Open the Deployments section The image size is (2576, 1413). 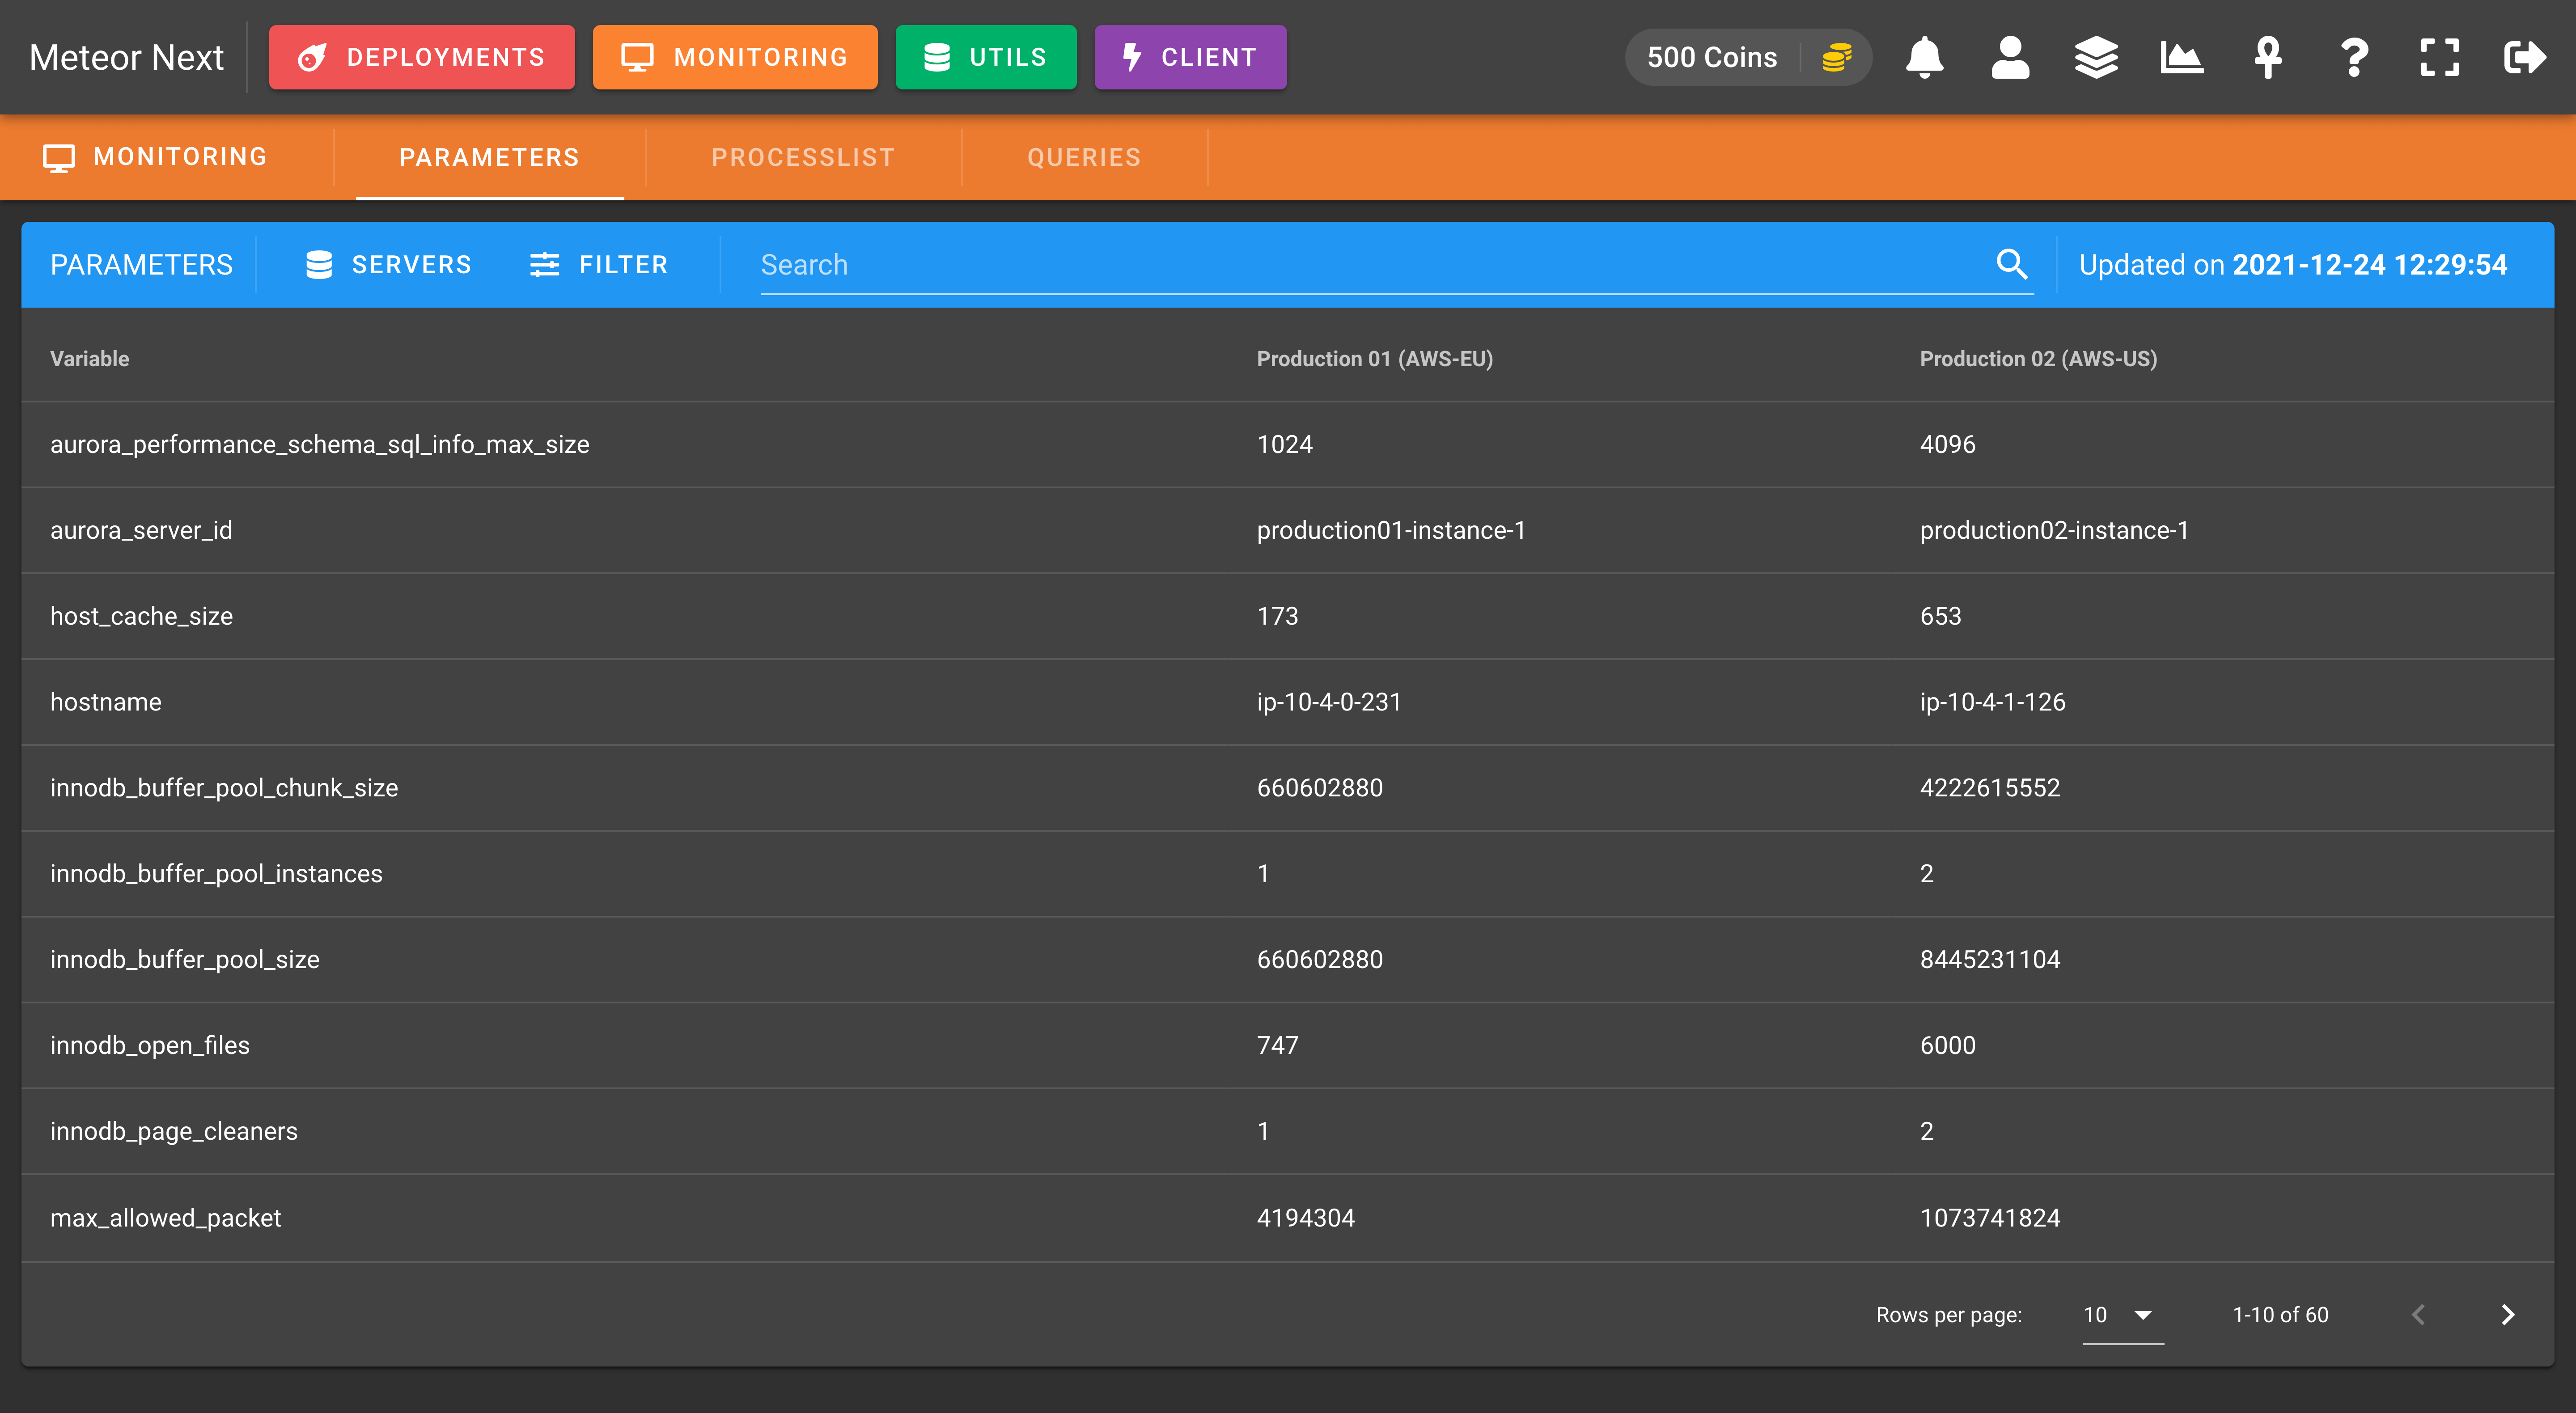422,57
